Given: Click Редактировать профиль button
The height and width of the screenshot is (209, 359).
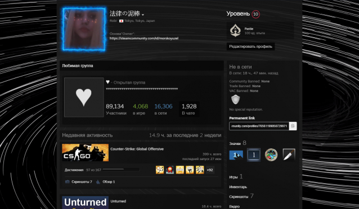Looking at the screenshot, I should (x=250, y=47).
